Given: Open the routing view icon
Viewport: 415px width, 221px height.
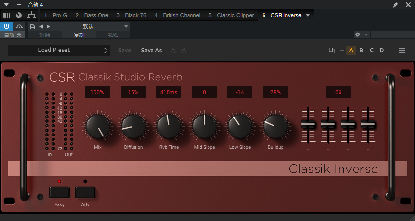Looking at the screenshot, I should (32, 16).
